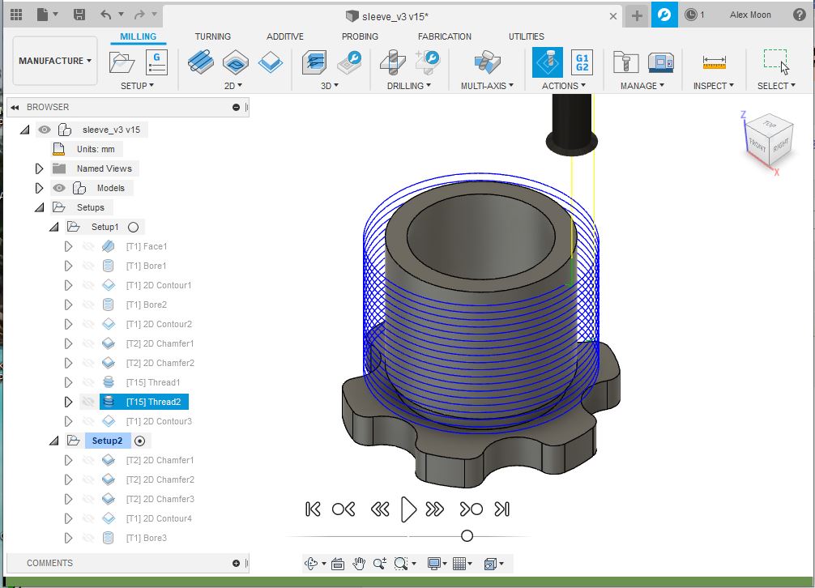815x588 pixels.
Task: Click the Simulate icon in Actions
Action: (x=547, y=62)
